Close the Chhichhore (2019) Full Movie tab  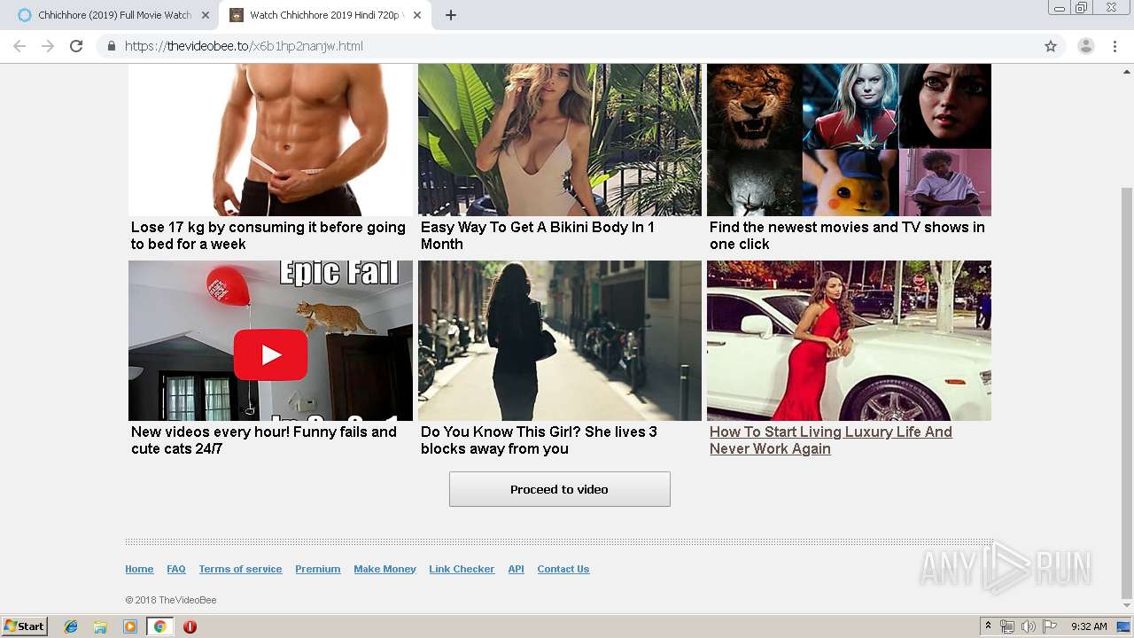pyautogui.click(x=206, y=15)
